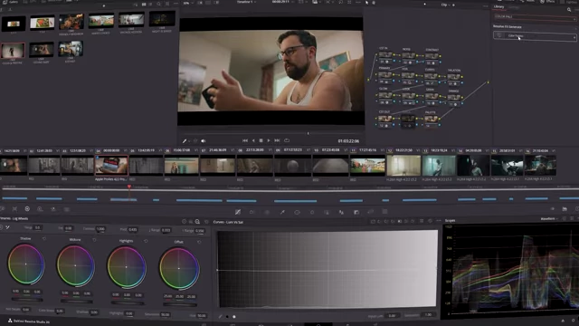Screen dimensions: 579x326
Task: Open the Curves Lum Vs Sat options menu
Action: tap(439, 221)
